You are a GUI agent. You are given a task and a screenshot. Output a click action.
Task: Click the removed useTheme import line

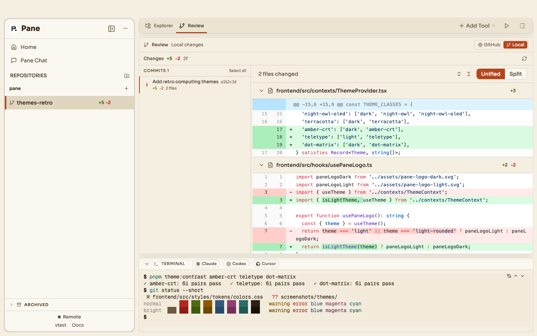(392, 192)
